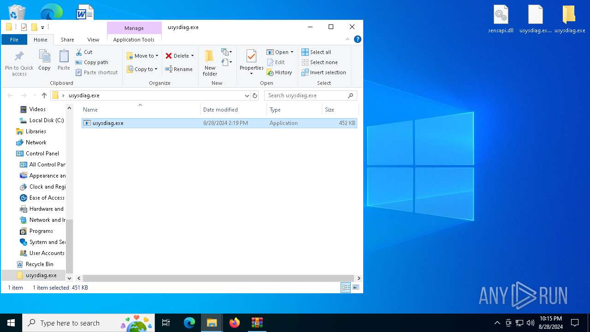The width and height of the screenshot is (590, 332).
Task: Open the Windows Start menu
Action: point(11,323)
